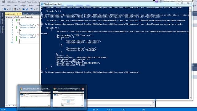Click the Visual Studio logo icon
The width and height of the screenshot is (197, 111).
pos(3,2)
